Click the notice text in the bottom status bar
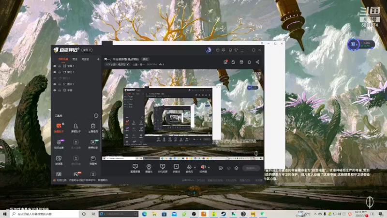Image resolution: width=387 pixels, height=218 pixels. [82, 180]
